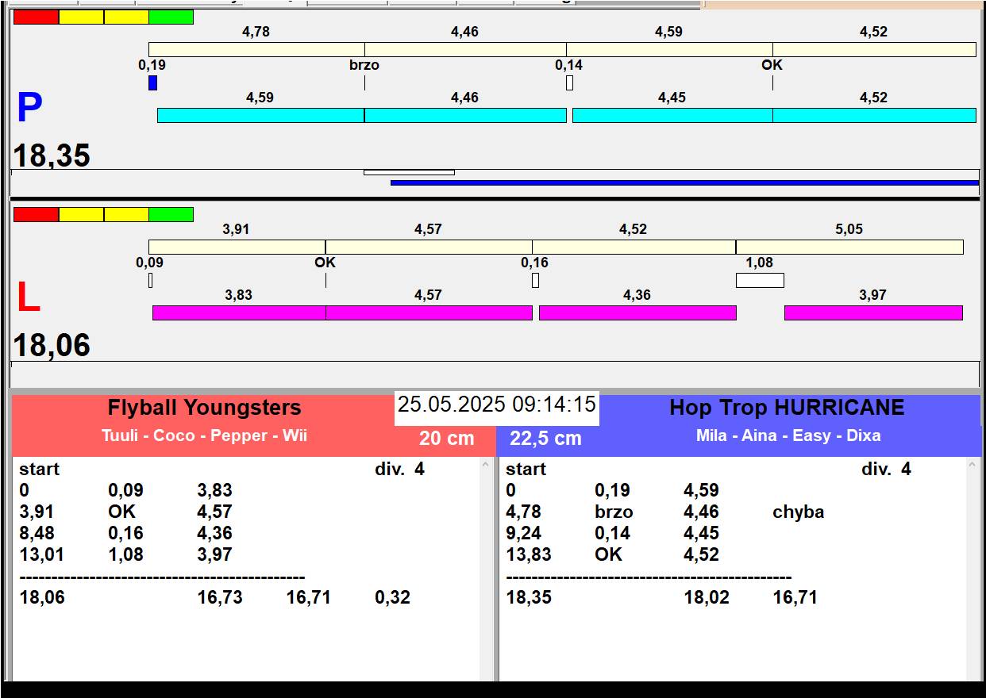Click the small 0,16 changeover marker in L lane
986x698 pixels.
[x=535, y=280]
